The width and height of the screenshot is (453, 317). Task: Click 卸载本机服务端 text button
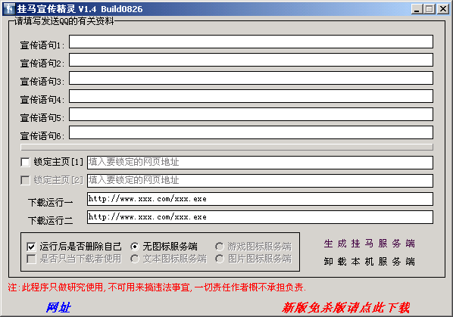tap(369, 261)
